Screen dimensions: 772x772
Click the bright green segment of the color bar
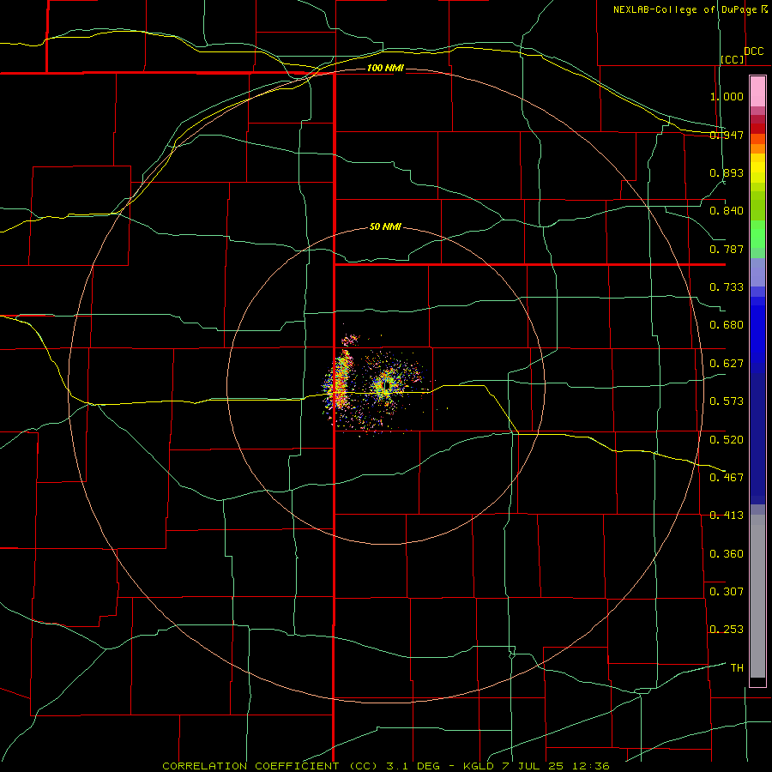pyautogui.click(x=757, y=234)
